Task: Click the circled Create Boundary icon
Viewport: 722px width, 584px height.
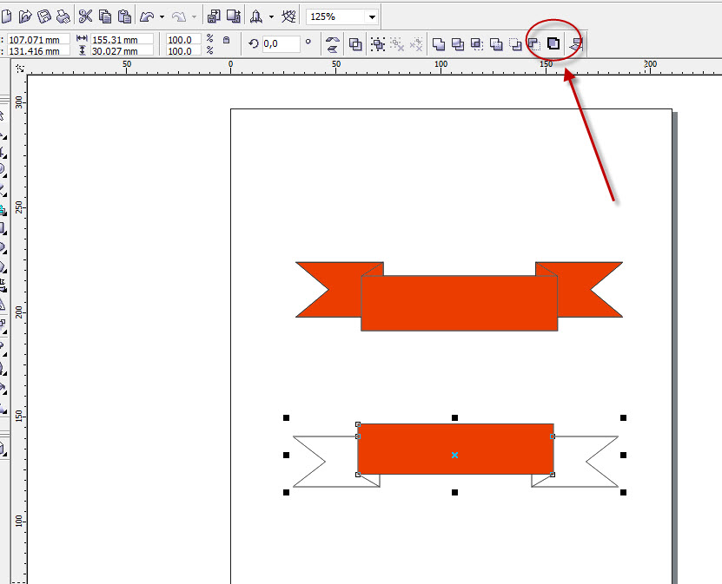Action: (553, 43)
